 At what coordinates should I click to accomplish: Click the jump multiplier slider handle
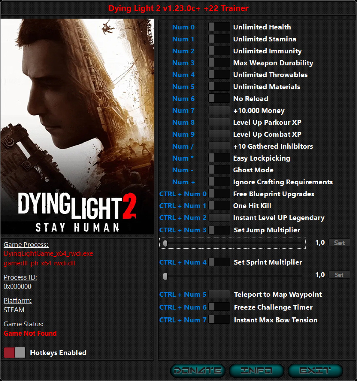165,243
